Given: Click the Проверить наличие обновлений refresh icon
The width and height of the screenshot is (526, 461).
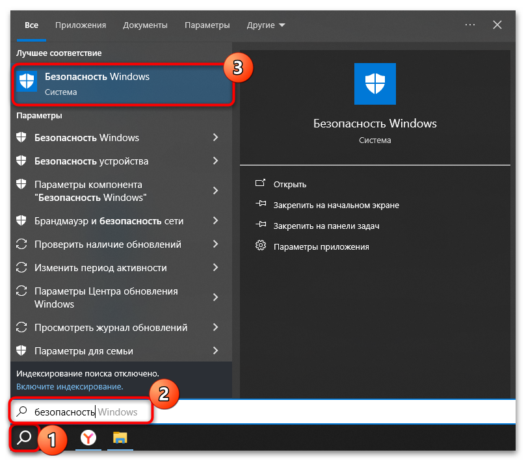Looking at the screenshot, I should (20, 244).
